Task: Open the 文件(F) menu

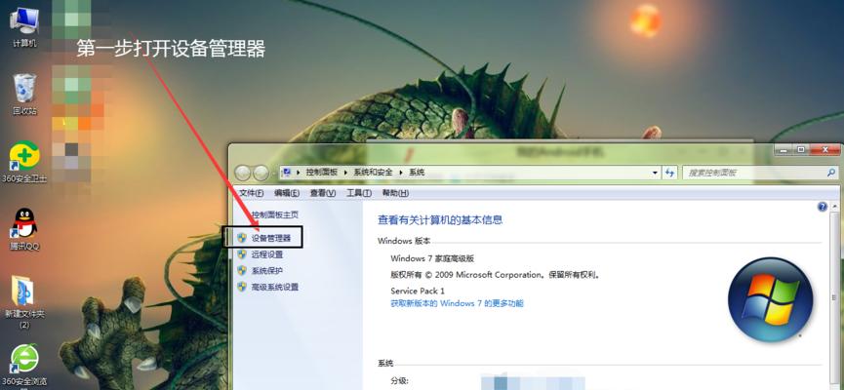Action: pos(251,193)
